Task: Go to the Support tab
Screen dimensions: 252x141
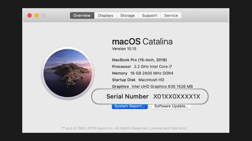Action: point(150,16)
